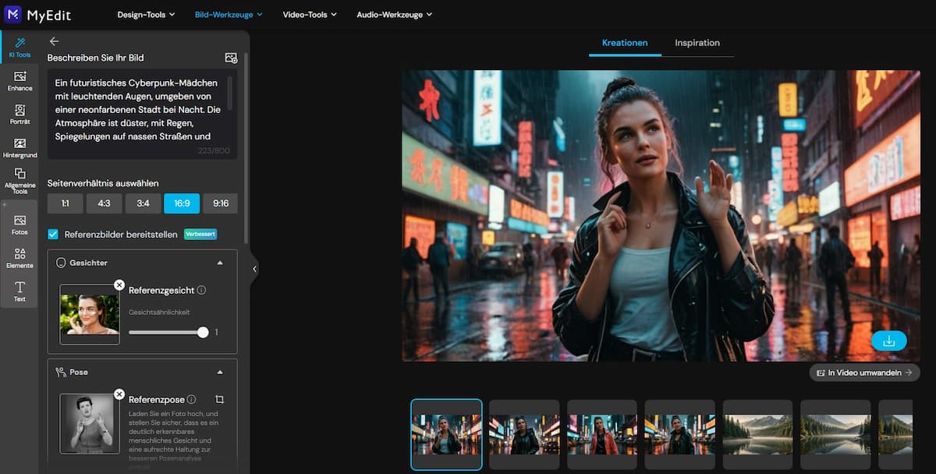Click the crop icon beside Referenzpose
Image resolution: width=936 pixels, height=474 pixels.
coord(220,399)
